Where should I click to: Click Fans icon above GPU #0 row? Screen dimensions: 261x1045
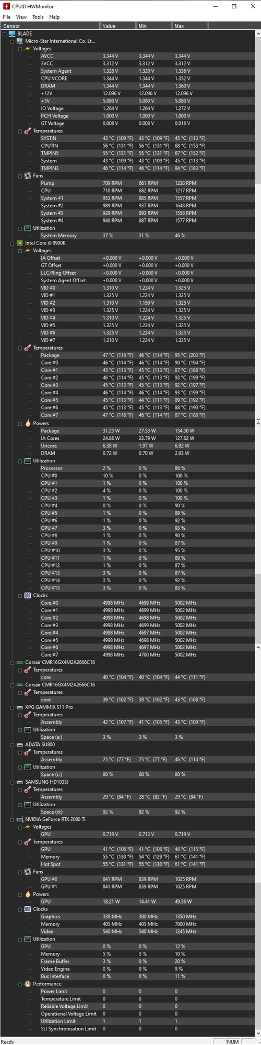pyautogui.click(x=28, y=872)
